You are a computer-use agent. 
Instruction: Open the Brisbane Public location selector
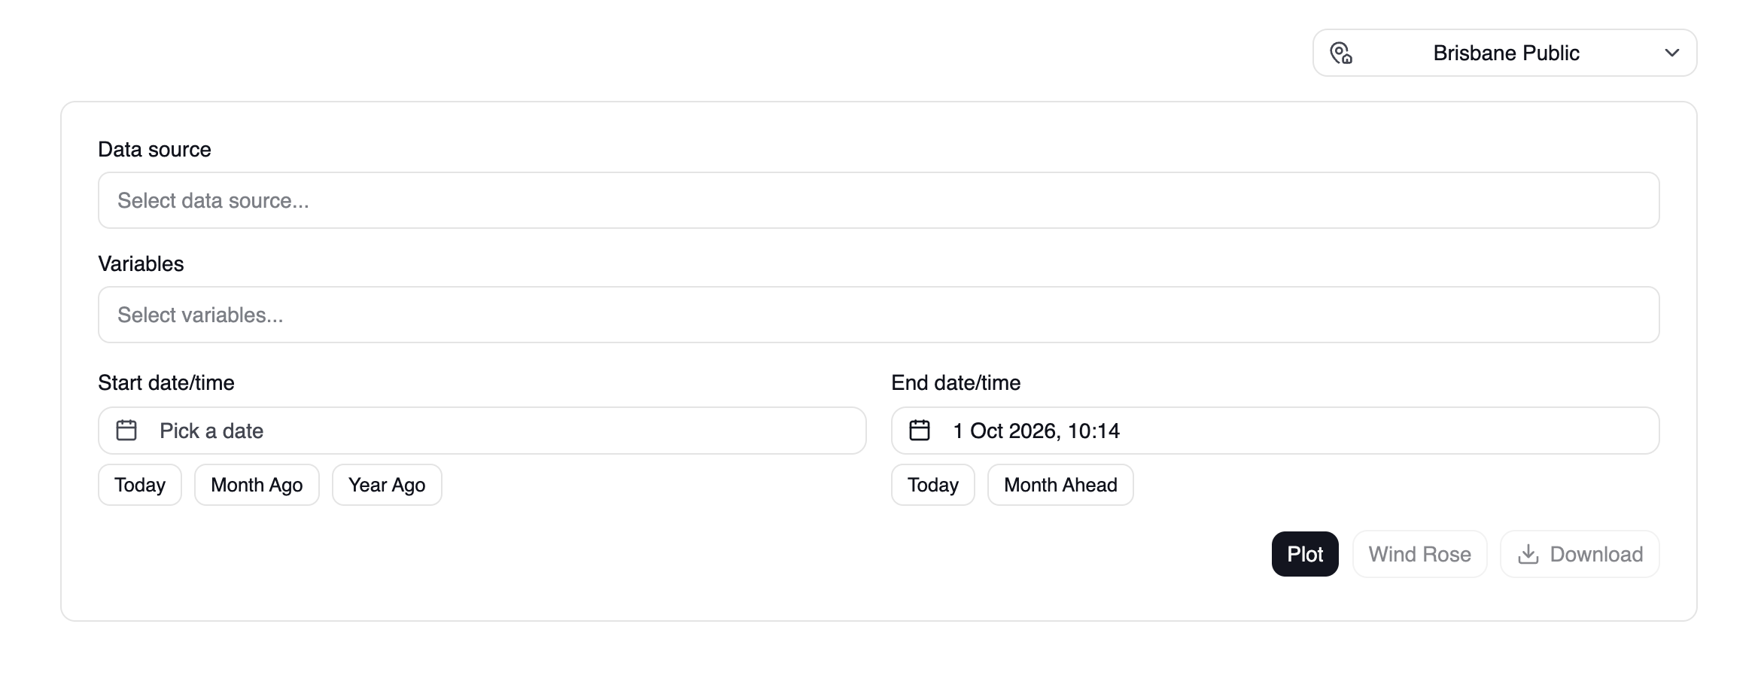1504,53
